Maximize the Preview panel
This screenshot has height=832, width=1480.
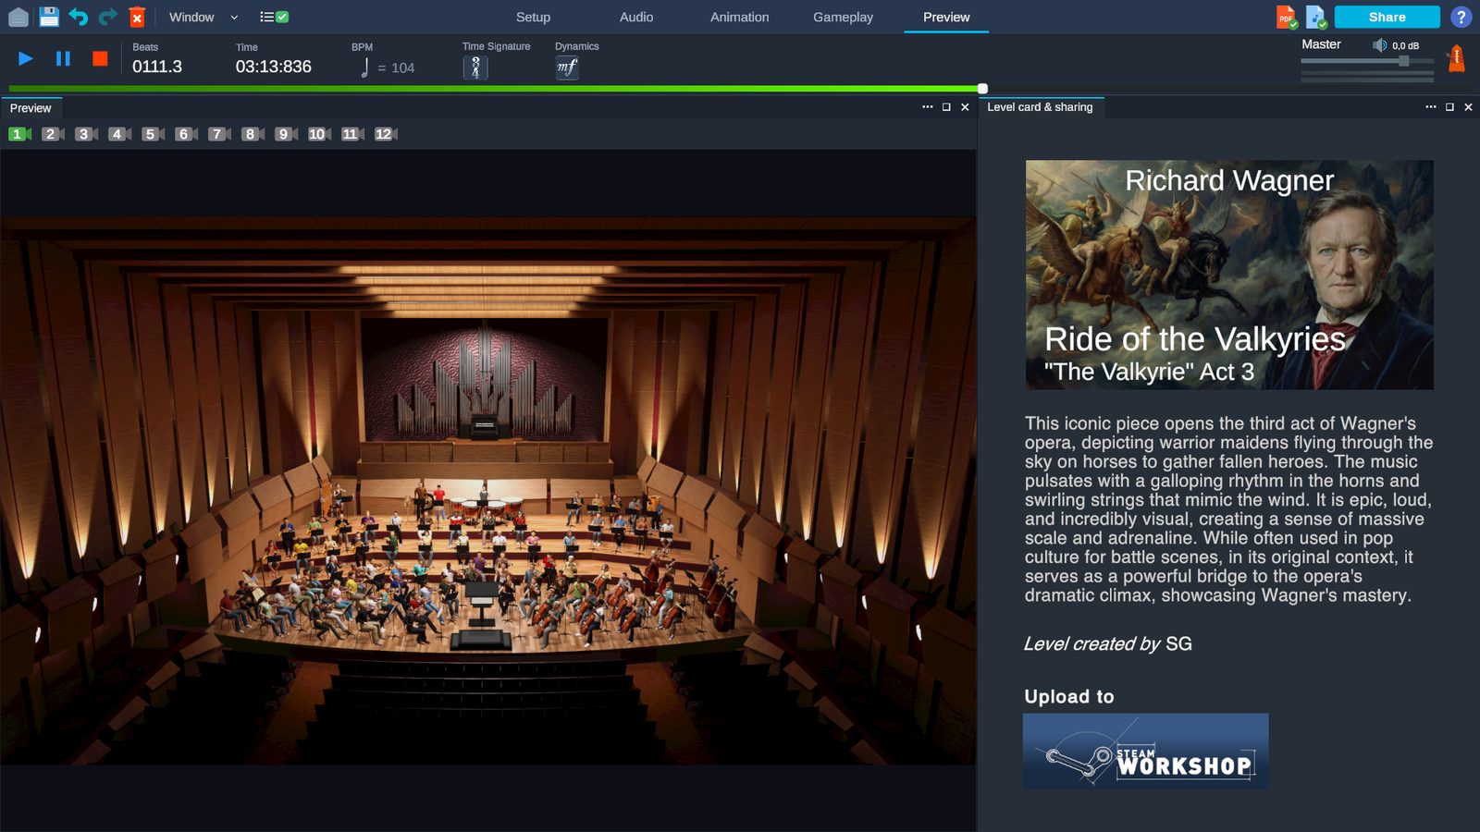(946, 107)
